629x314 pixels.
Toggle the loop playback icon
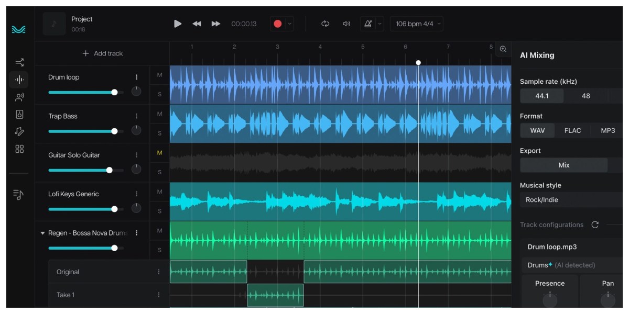click(x=326, y=24)
